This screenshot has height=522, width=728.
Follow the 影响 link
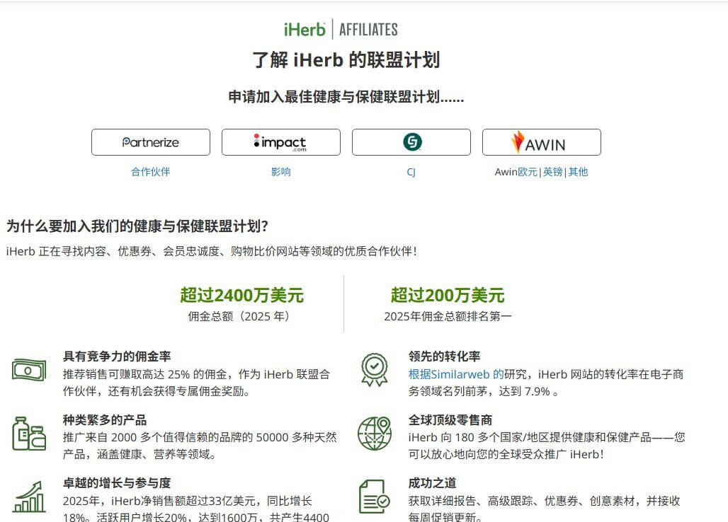pos(281,172)
